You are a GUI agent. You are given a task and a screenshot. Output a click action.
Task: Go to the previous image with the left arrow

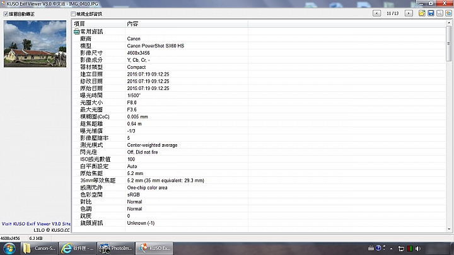pos(376,13)
